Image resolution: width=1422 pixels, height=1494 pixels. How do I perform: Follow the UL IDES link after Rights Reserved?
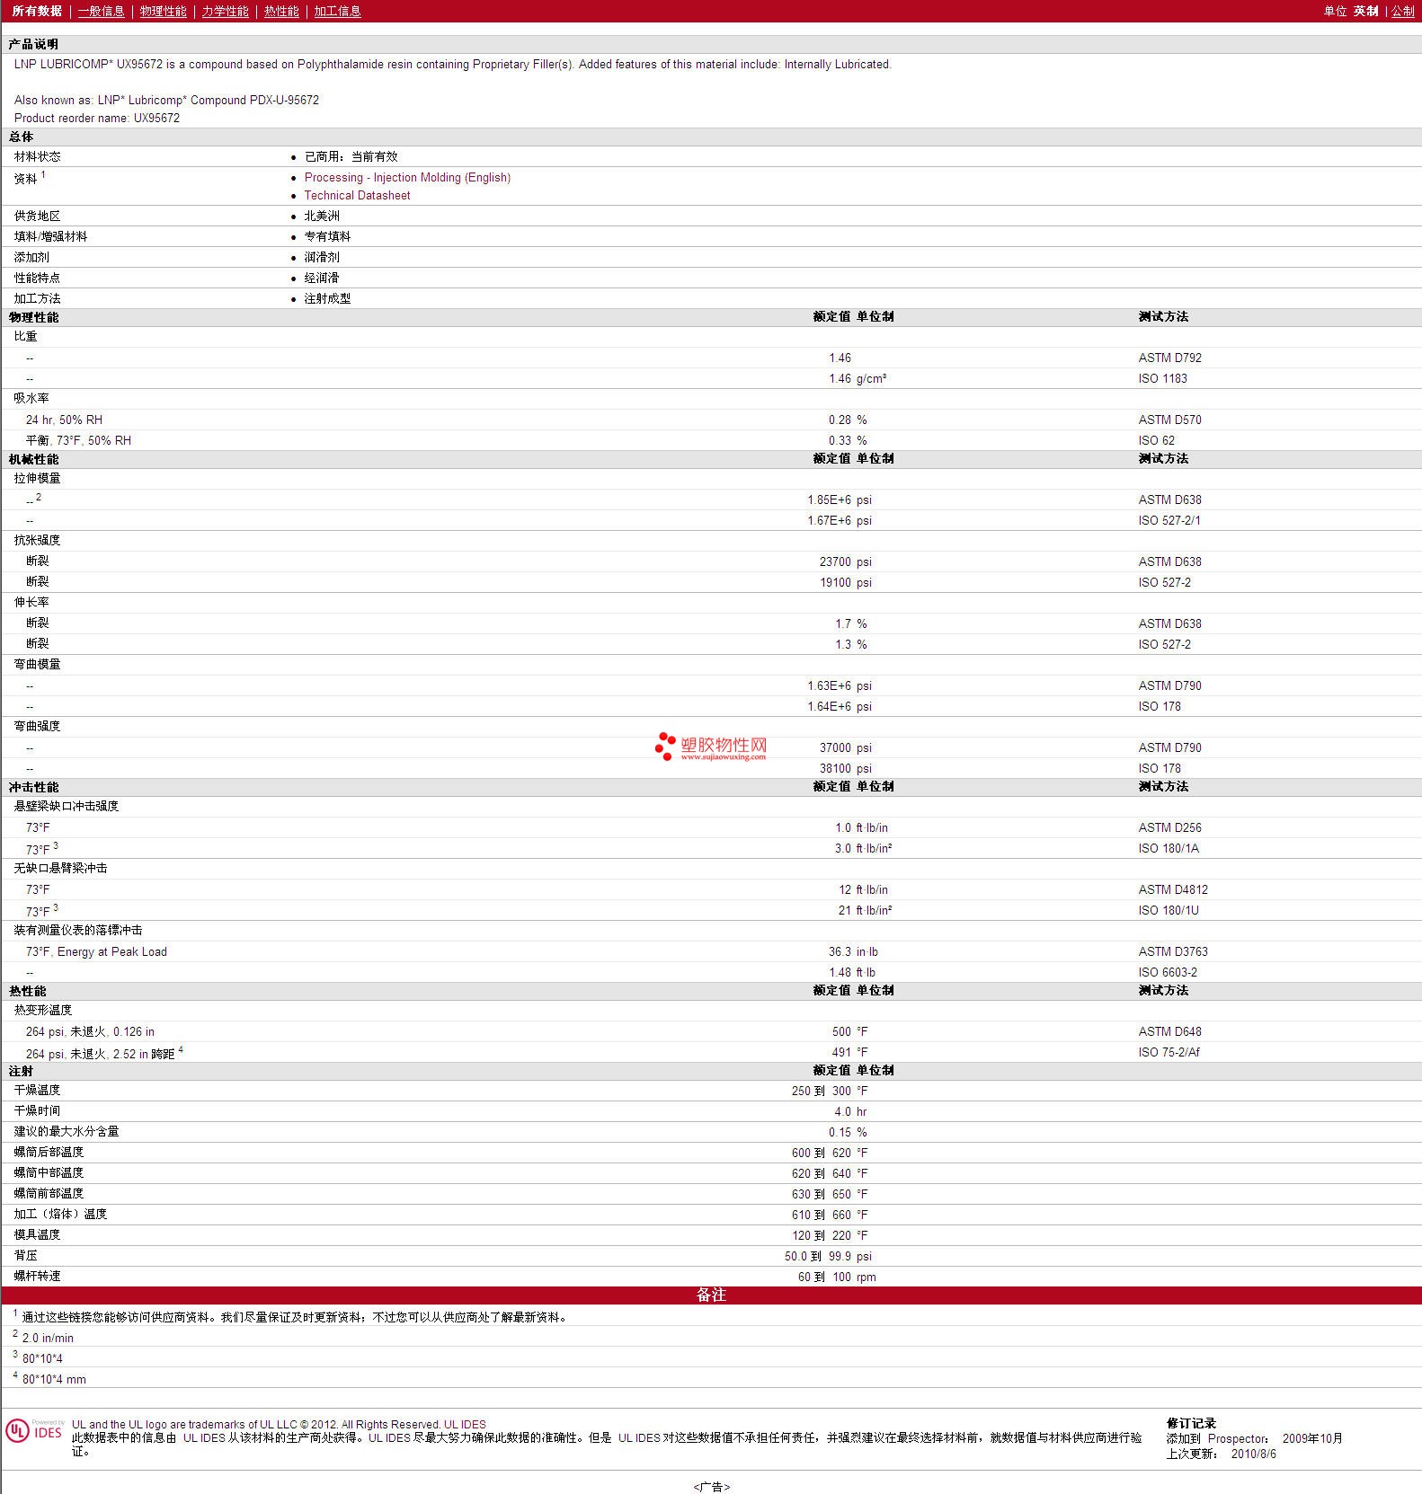465,1424
